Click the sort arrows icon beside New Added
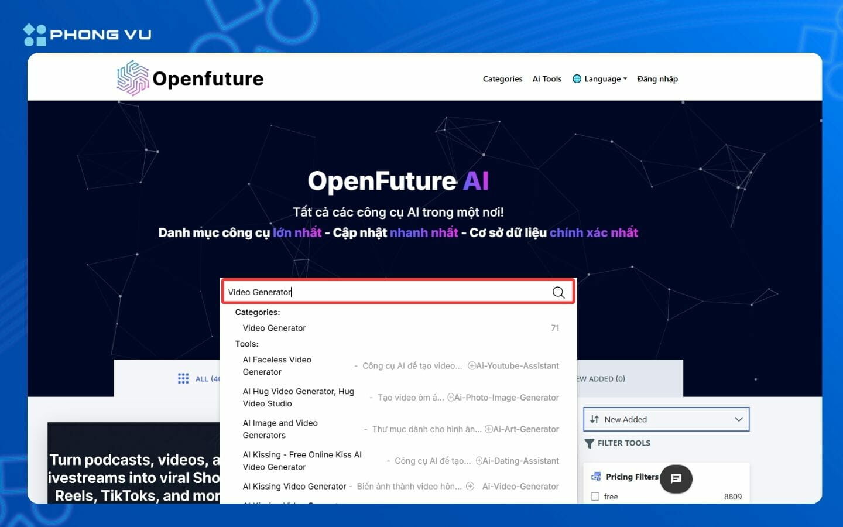Image resolution: width=843 pixels, height=527 pixels. (x=595, y=419)
